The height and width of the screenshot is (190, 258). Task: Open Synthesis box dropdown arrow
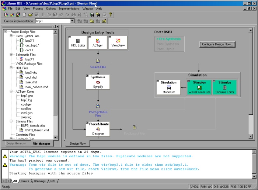point(87,76)
